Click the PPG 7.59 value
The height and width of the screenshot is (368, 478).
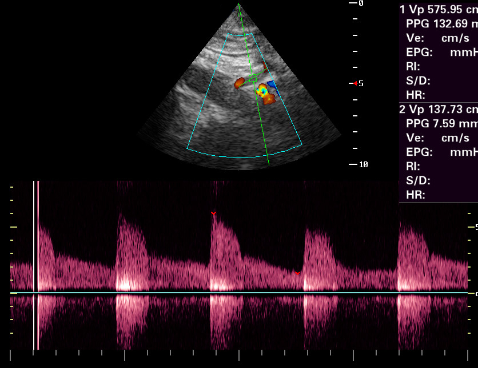click(441, 123)
